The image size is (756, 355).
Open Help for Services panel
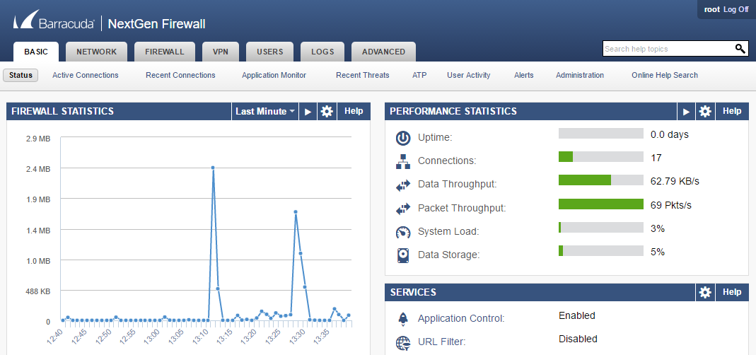732,292
